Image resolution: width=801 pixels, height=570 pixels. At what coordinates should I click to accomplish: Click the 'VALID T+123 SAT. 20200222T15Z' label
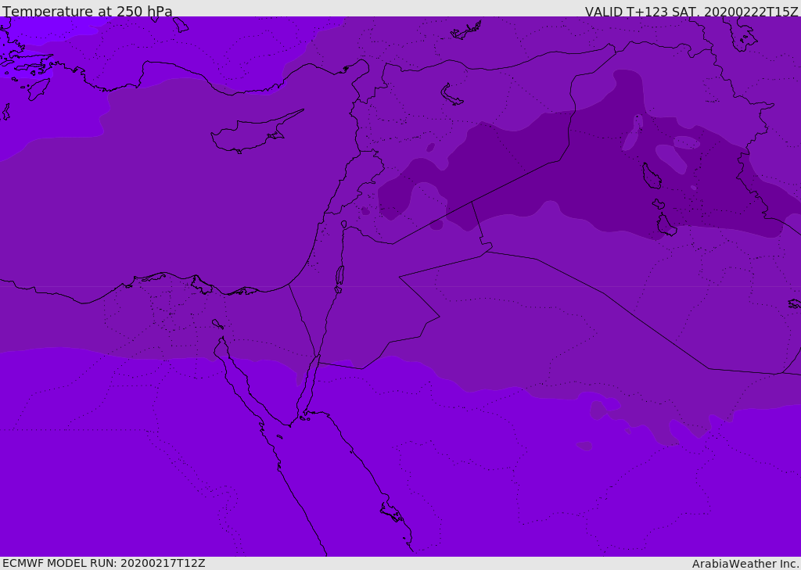(x=691, y=11)
